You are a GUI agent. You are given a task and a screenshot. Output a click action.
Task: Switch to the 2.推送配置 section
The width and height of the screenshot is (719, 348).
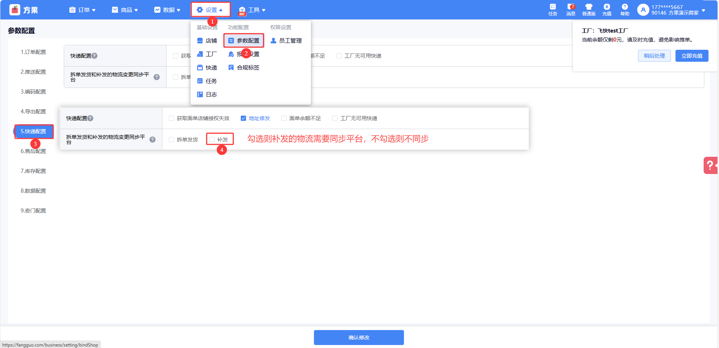[x=33, y=72]
